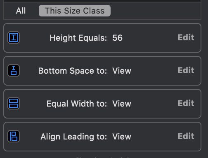The height and width of the screenshot is (158, 208).
Task: Click View value in Align Leading row
Action: (x=122, y=137)
